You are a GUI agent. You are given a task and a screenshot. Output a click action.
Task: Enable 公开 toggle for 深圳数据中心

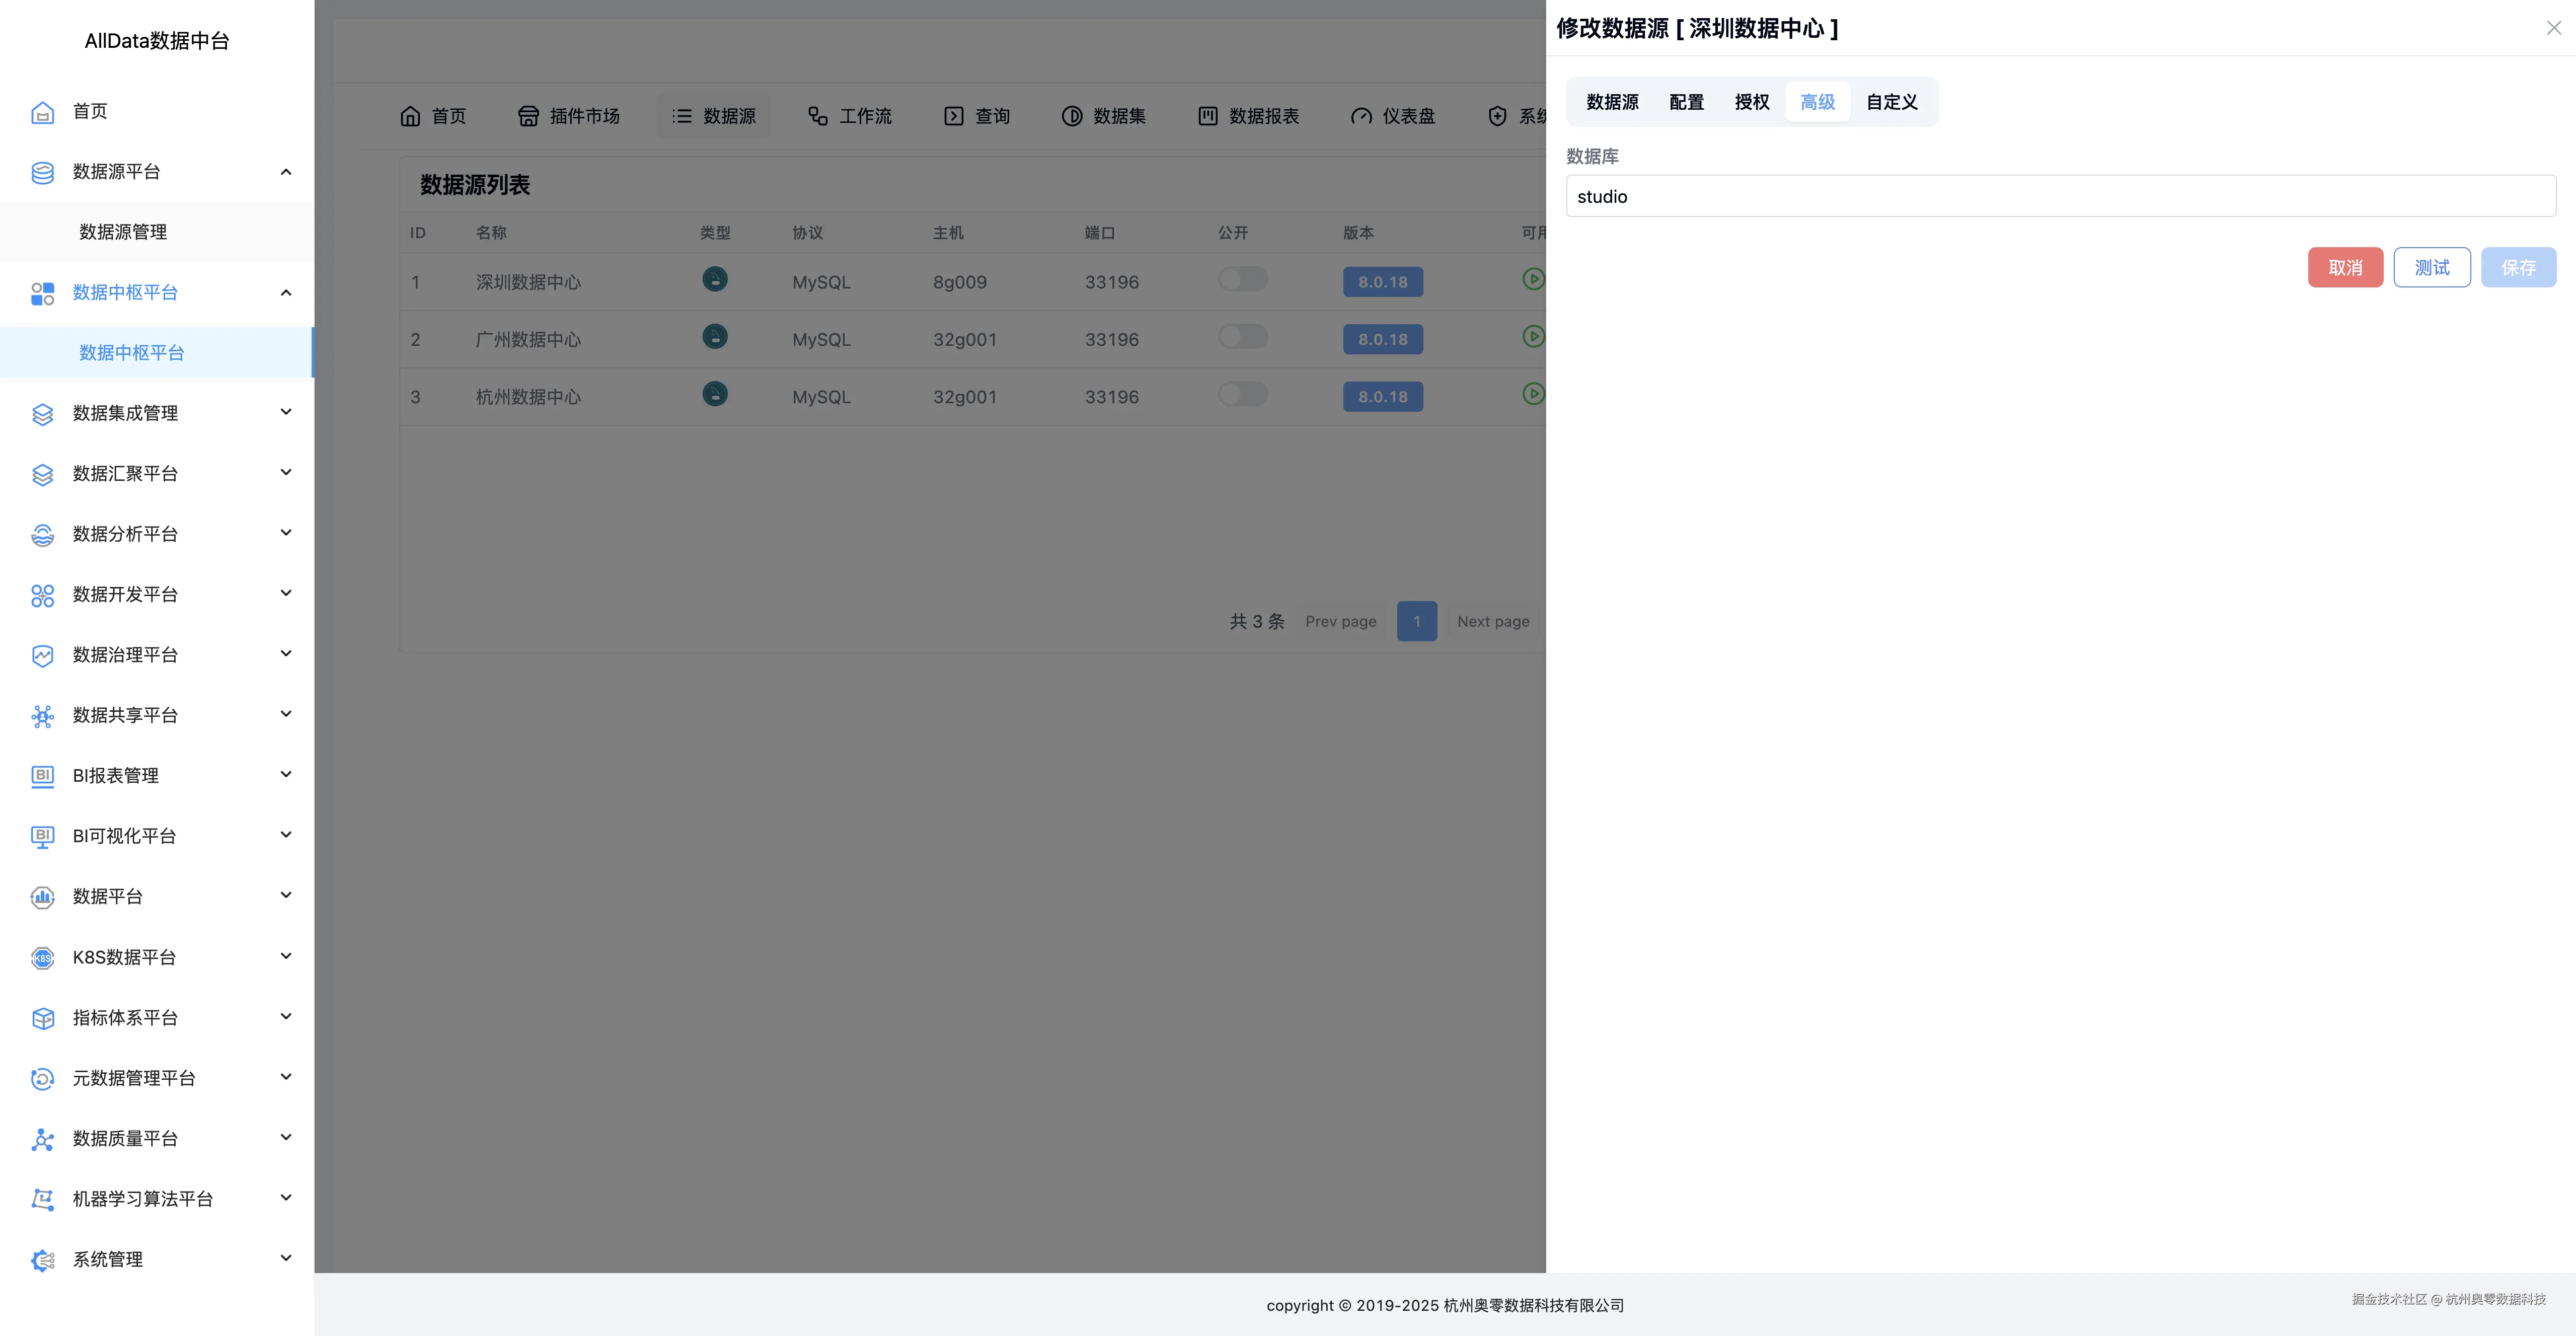(x=1242, y=279)
